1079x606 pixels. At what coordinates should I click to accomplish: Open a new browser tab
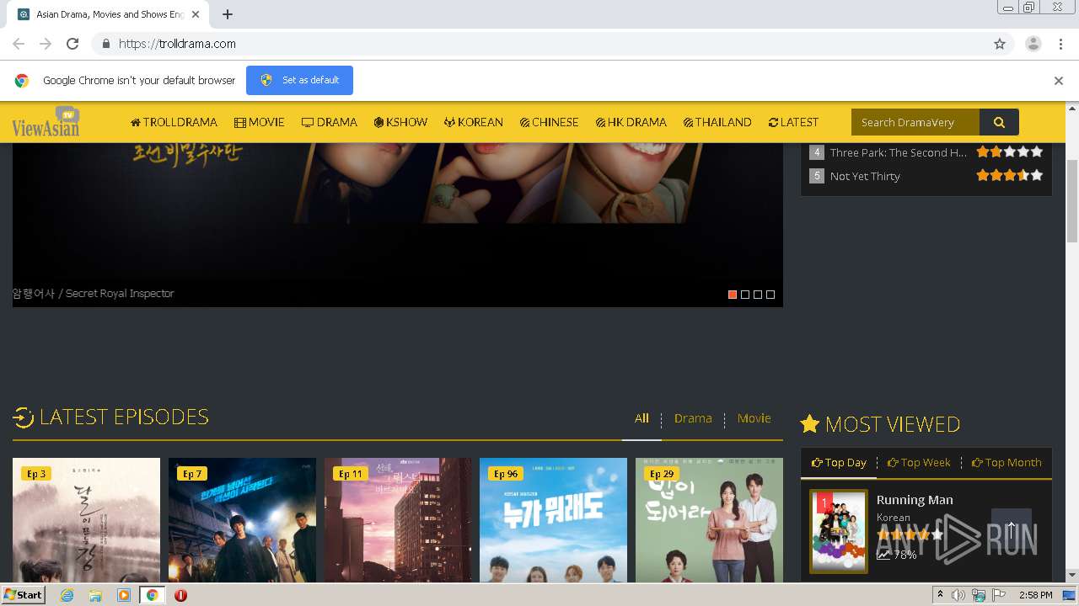228,14
